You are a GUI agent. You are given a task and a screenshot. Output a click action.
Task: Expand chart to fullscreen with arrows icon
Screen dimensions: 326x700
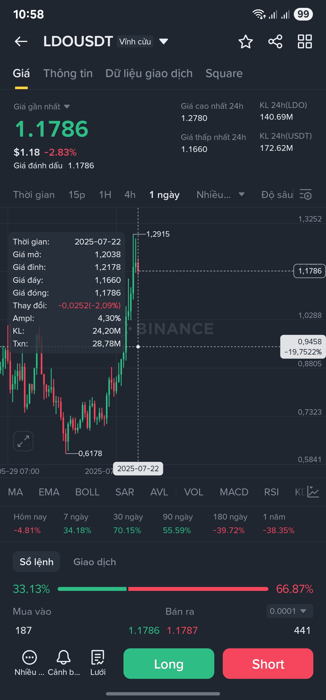(23, 441)
